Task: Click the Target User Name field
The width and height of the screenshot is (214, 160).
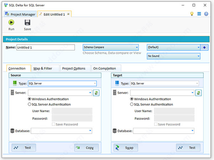Action: point(174,111)
